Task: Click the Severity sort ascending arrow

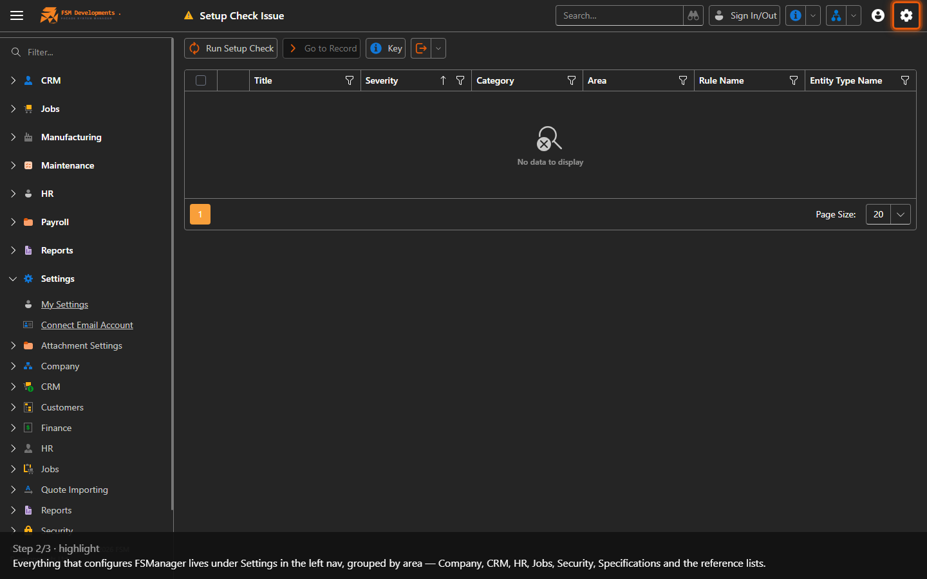Action: (x=443, y=80)
